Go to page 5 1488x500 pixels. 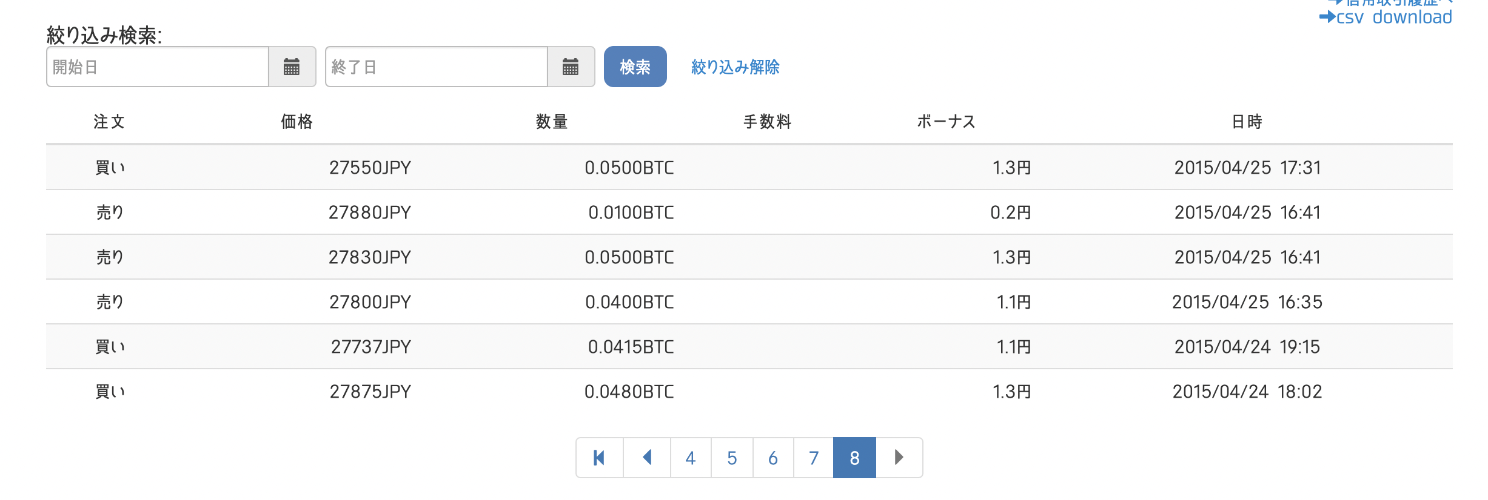(732, 458)
